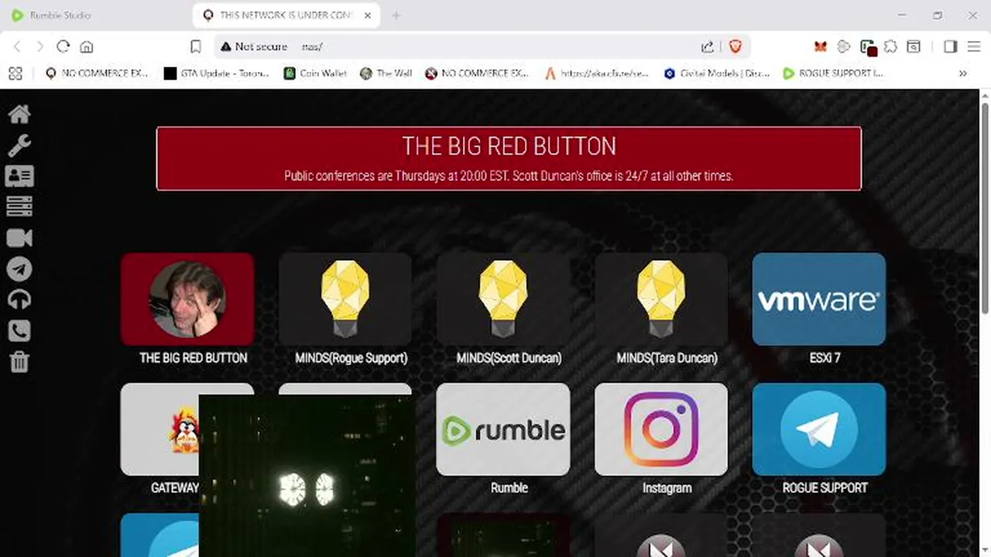This screenshot has height=557, width=991.
Task: Click the webcam video overlay
Action: tap(307, 475)
